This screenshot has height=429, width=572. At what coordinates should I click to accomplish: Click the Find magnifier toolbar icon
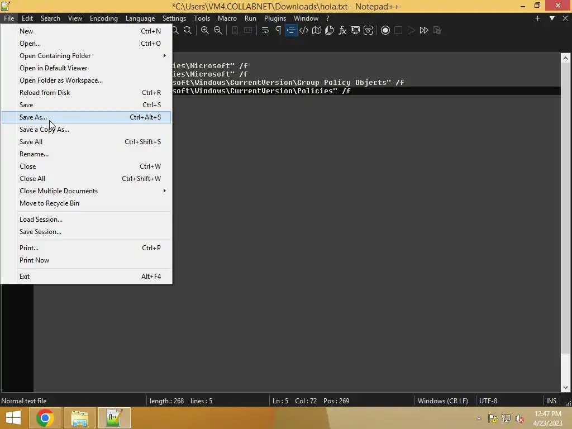175,30
